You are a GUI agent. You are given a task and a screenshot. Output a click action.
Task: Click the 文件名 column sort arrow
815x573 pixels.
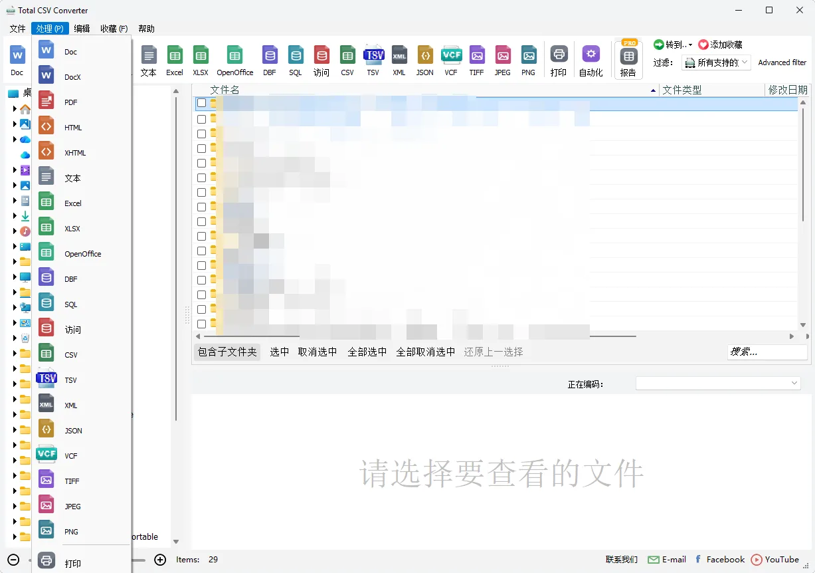pos(653,90)
